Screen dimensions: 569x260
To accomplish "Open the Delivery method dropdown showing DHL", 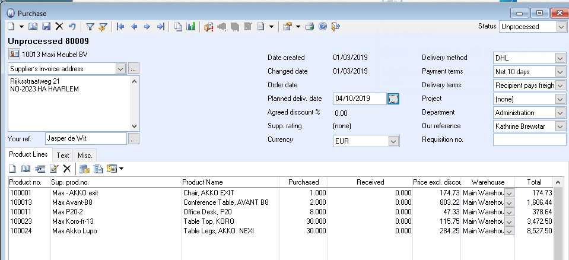I will (560, 58).
